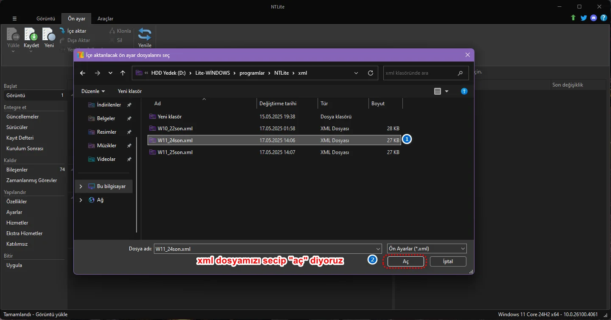Navigate to HDD Yedek (D:) breadcrumb

[x=168, y=73]
